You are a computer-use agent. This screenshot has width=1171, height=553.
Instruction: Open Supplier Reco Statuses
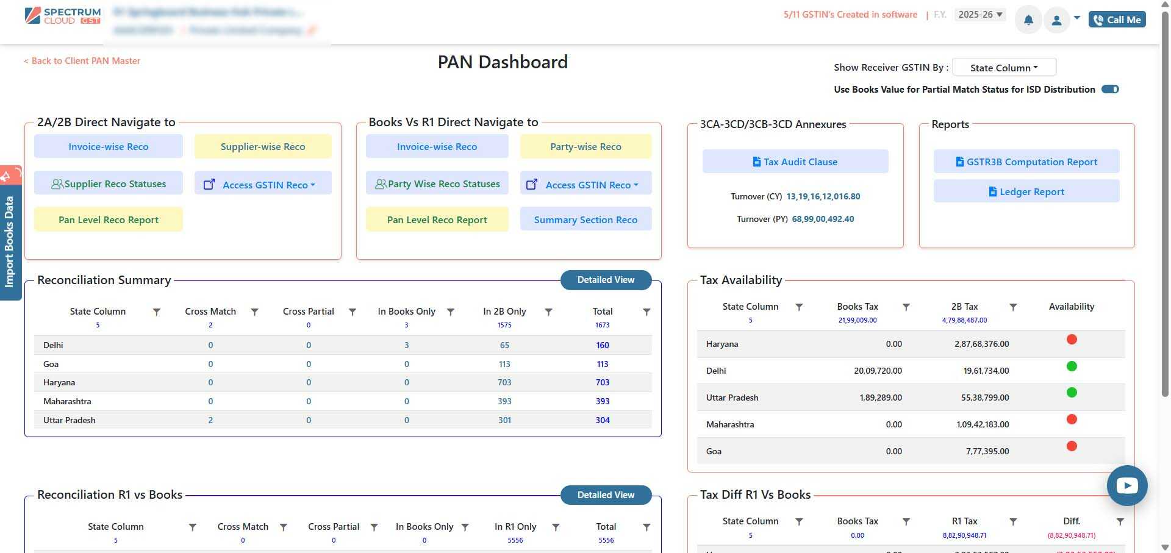pyautogui.click(x=109, y=184)
